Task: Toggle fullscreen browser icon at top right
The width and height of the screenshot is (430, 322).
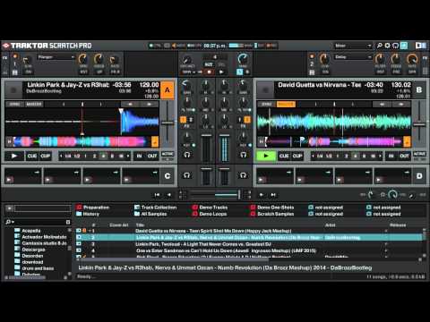Action: pos(420,46)
